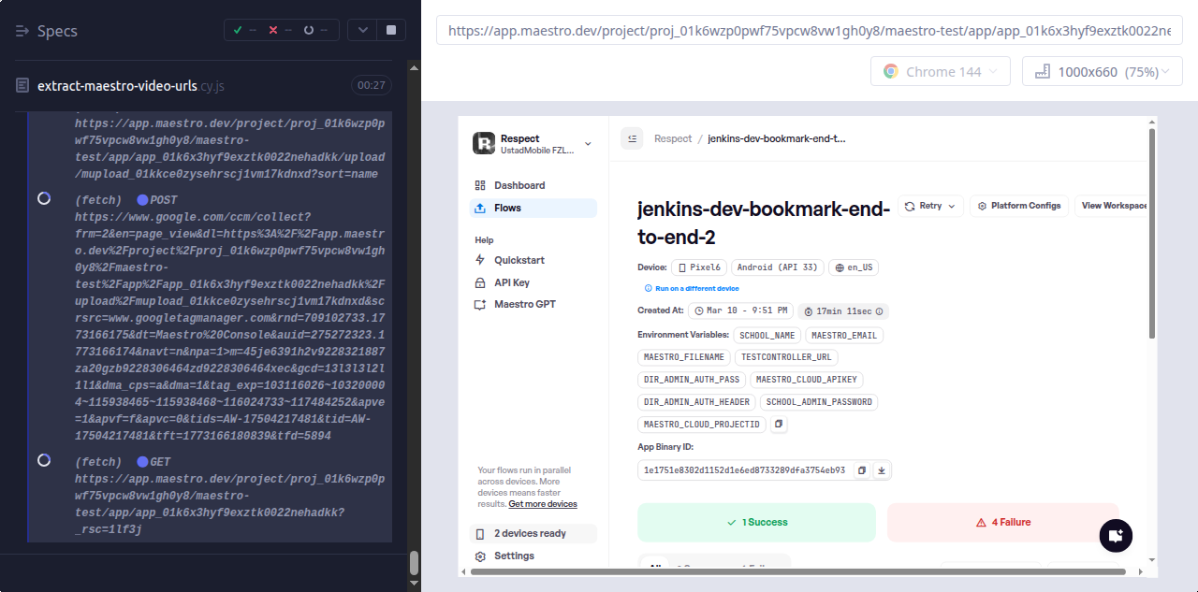Image resolution: width=1198 pixels, height=592 pixels.
Task: Click the Platform Configs button
Action: click(x=1019, y=206)
